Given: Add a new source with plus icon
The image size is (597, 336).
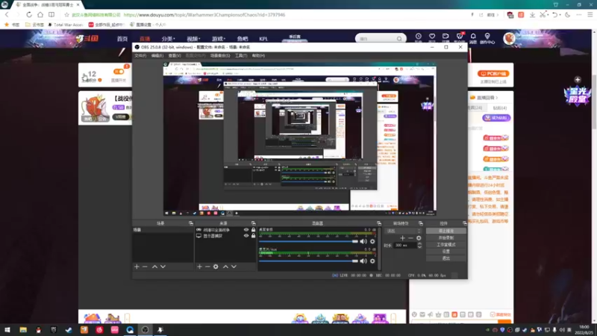Looking at the screenshot, I should 199,267.
